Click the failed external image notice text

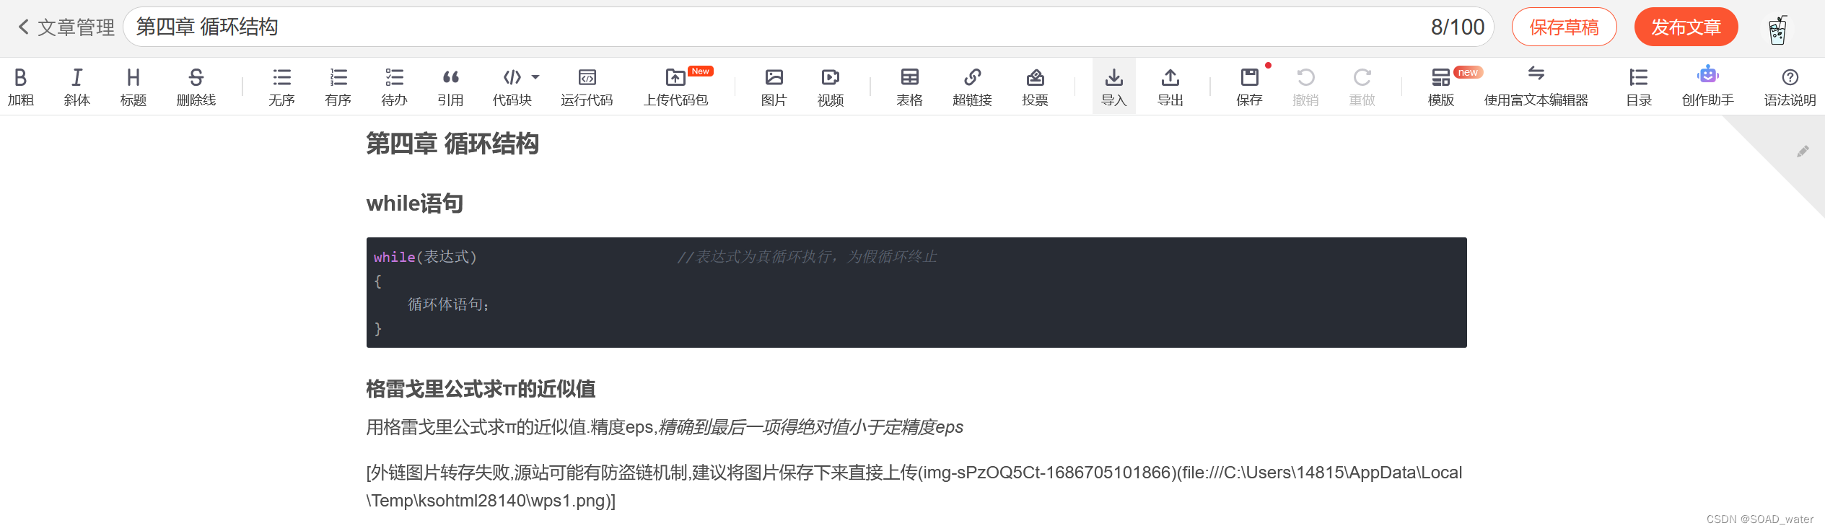(x=914, y=486)
